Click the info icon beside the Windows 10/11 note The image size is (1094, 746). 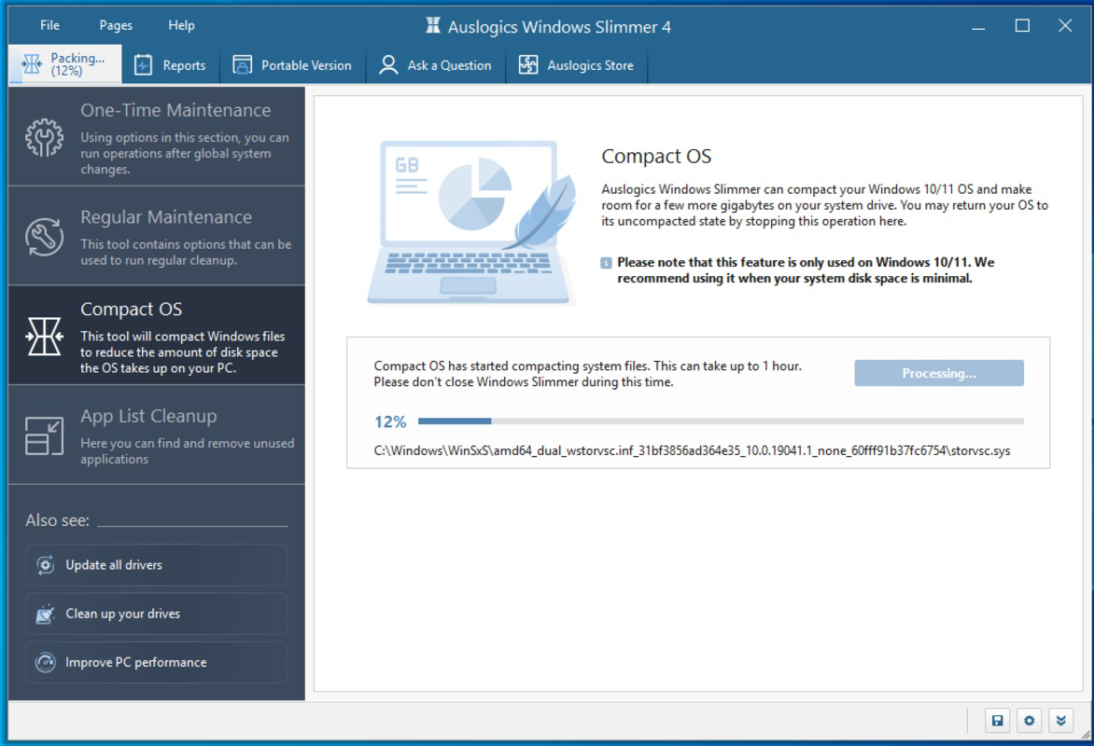coord(607,263)
